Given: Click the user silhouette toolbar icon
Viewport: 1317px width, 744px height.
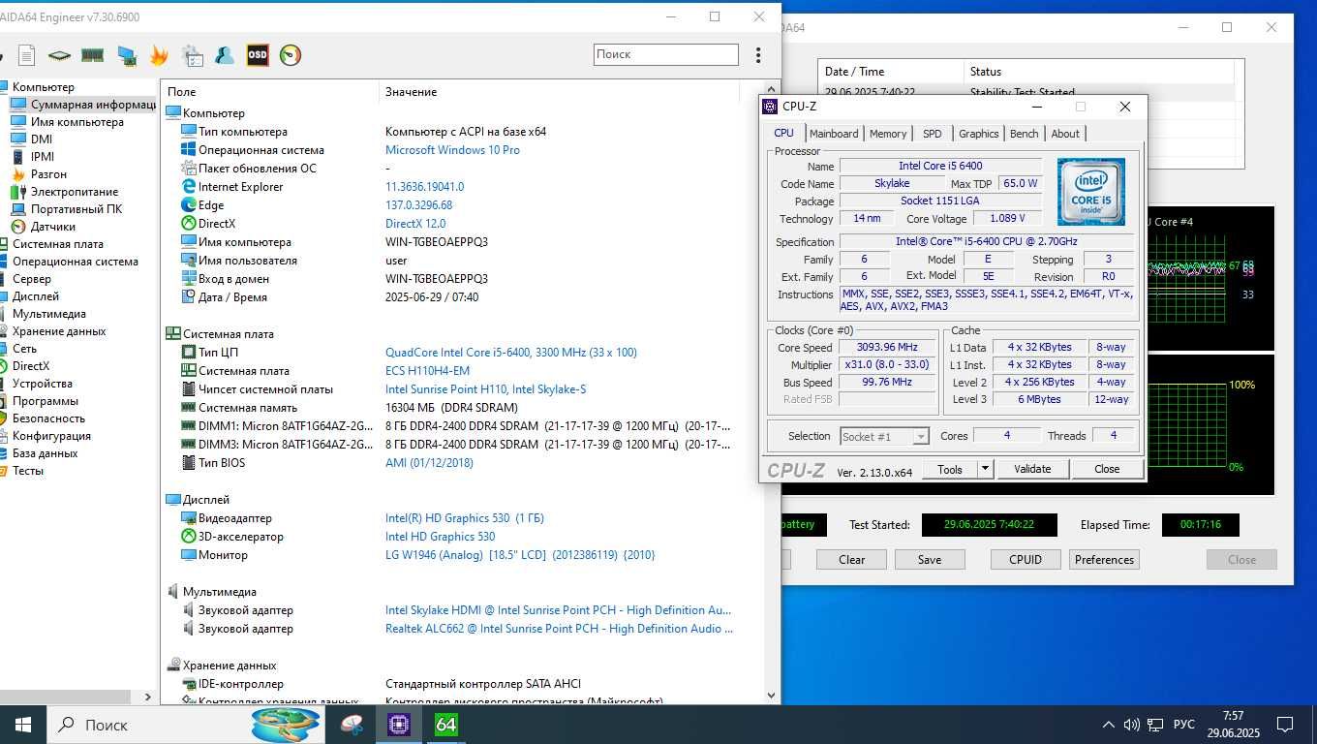Looking at the screenshot, I should tap(225, 55).
